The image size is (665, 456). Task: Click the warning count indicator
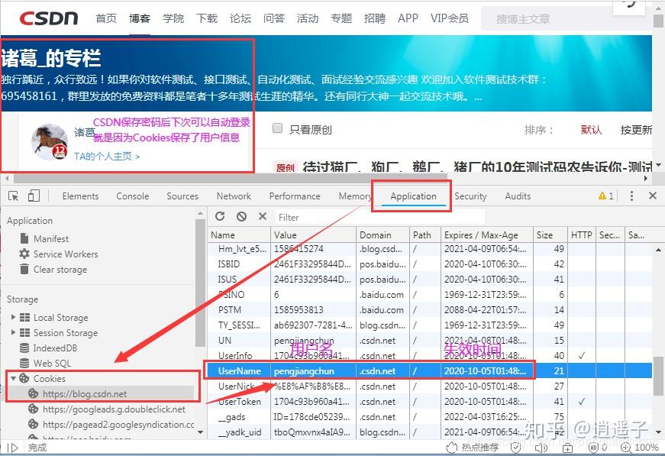(605, 196)
